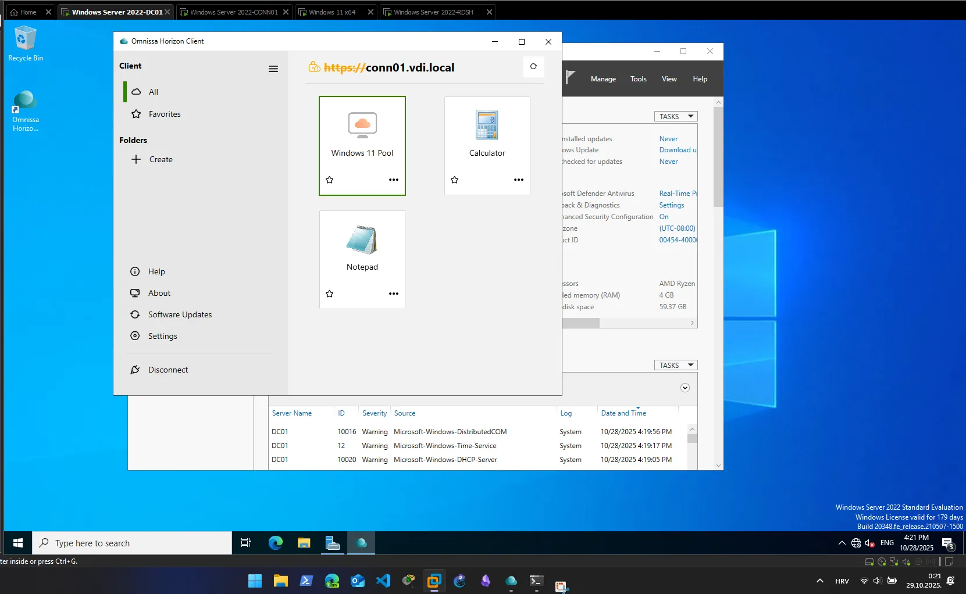Open the TASKS dropdown in Server Manager
This screenshot has height=594, width=966.
click(x=675, y=116)
